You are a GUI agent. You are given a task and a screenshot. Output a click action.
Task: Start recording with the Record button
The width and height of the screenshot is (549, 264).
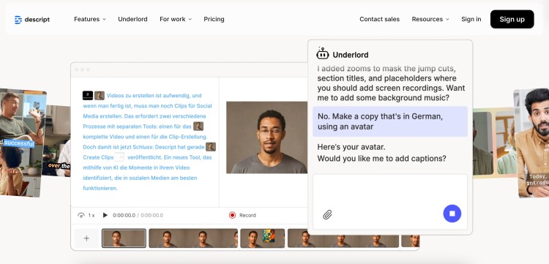pos(242,216)
